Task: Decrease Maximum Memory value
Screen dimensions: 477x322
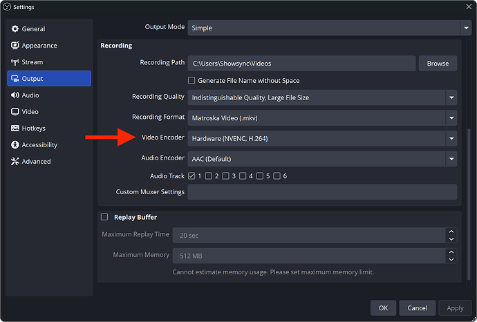Action: point(451,259)
